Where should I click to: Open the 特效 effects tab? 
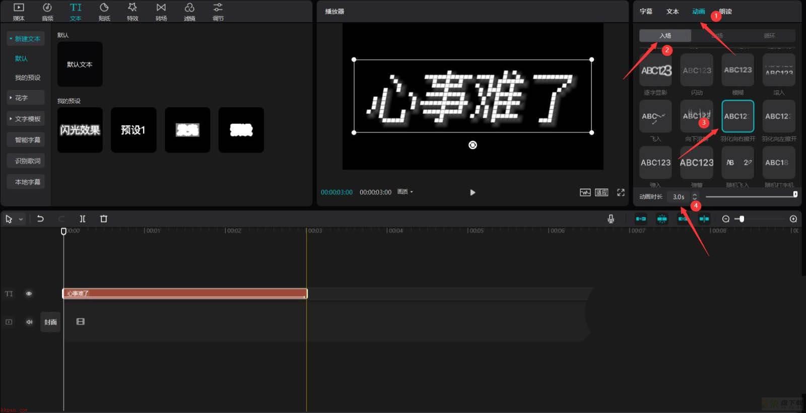click(132, 12)
